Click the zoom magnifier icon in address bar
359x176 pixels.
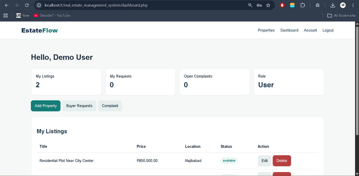250,5
